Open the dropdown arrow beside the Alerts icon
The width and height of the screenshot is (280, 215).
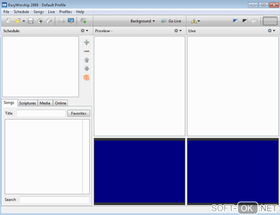tap(199, 21)
